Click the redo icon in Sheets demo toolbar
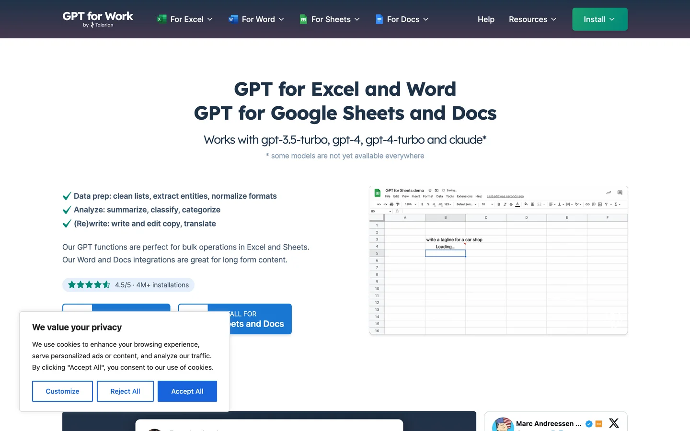The height and width of the screenshot is (431, 690). click(385, 204)
